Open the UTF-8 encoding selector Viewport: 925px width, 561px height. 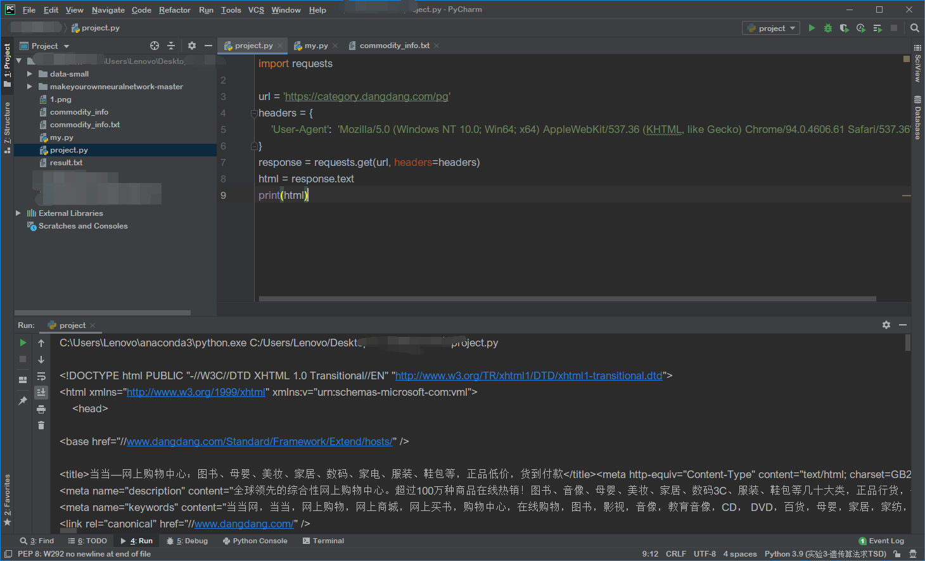point(705,554)
